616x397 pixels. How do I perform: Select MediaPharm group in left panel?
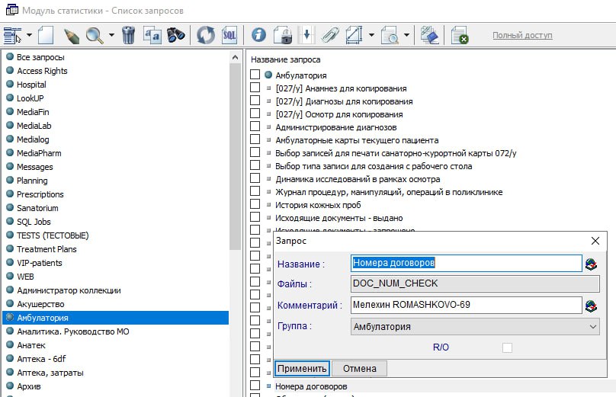click(39, 153)
